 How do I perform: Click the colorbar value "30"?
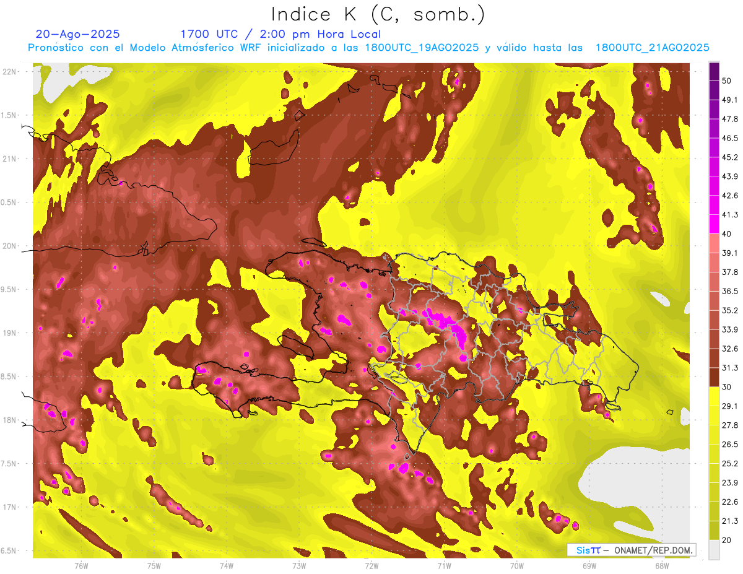(x=727, y=387)
